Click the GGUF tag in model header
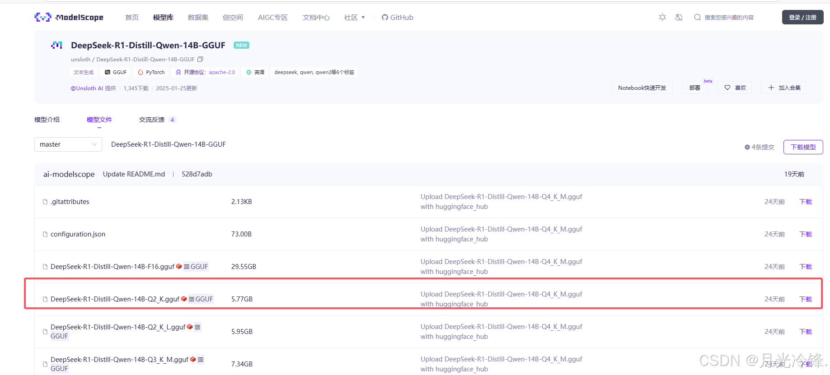 tap(116, 72)
